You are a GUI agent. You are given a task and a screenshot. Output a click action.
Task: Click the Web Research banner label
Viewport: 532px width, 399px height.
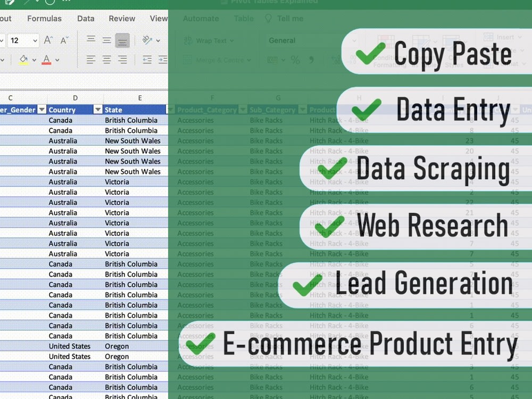432,225
